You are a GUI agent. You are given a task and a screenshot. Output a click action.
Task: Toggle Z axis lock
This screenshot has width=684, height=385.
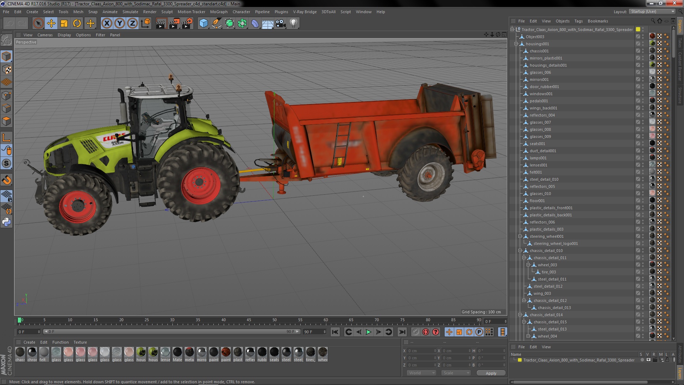[x=133, y=24]
